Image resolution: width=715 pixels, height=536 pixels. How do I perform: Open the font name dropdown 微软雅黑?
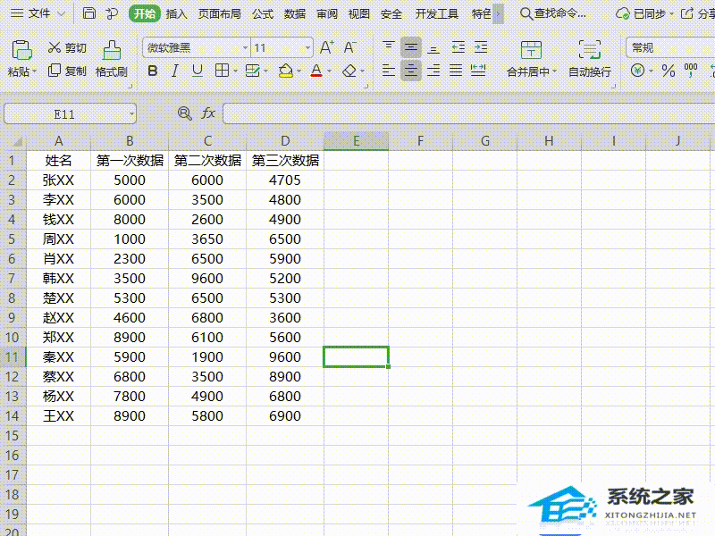245,47
